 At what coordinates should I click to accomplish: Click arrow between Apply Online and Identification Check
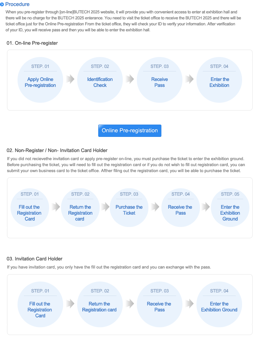tap(70, 79)
